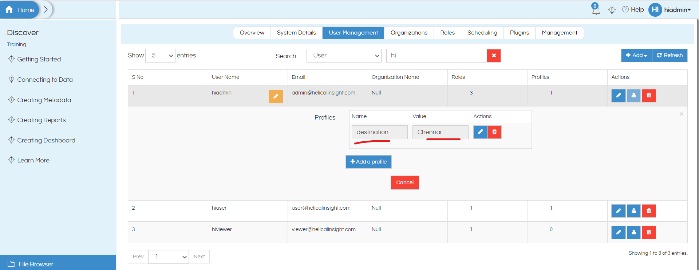
Task: Edit the destination profile entry
Action: point(481,132)
